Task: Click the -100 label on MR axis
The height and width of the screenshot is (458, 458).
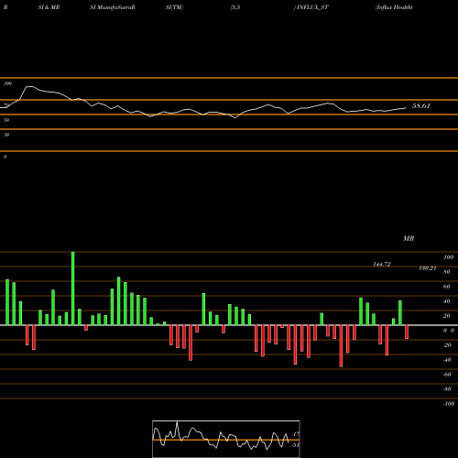Action: coord(449,404)
